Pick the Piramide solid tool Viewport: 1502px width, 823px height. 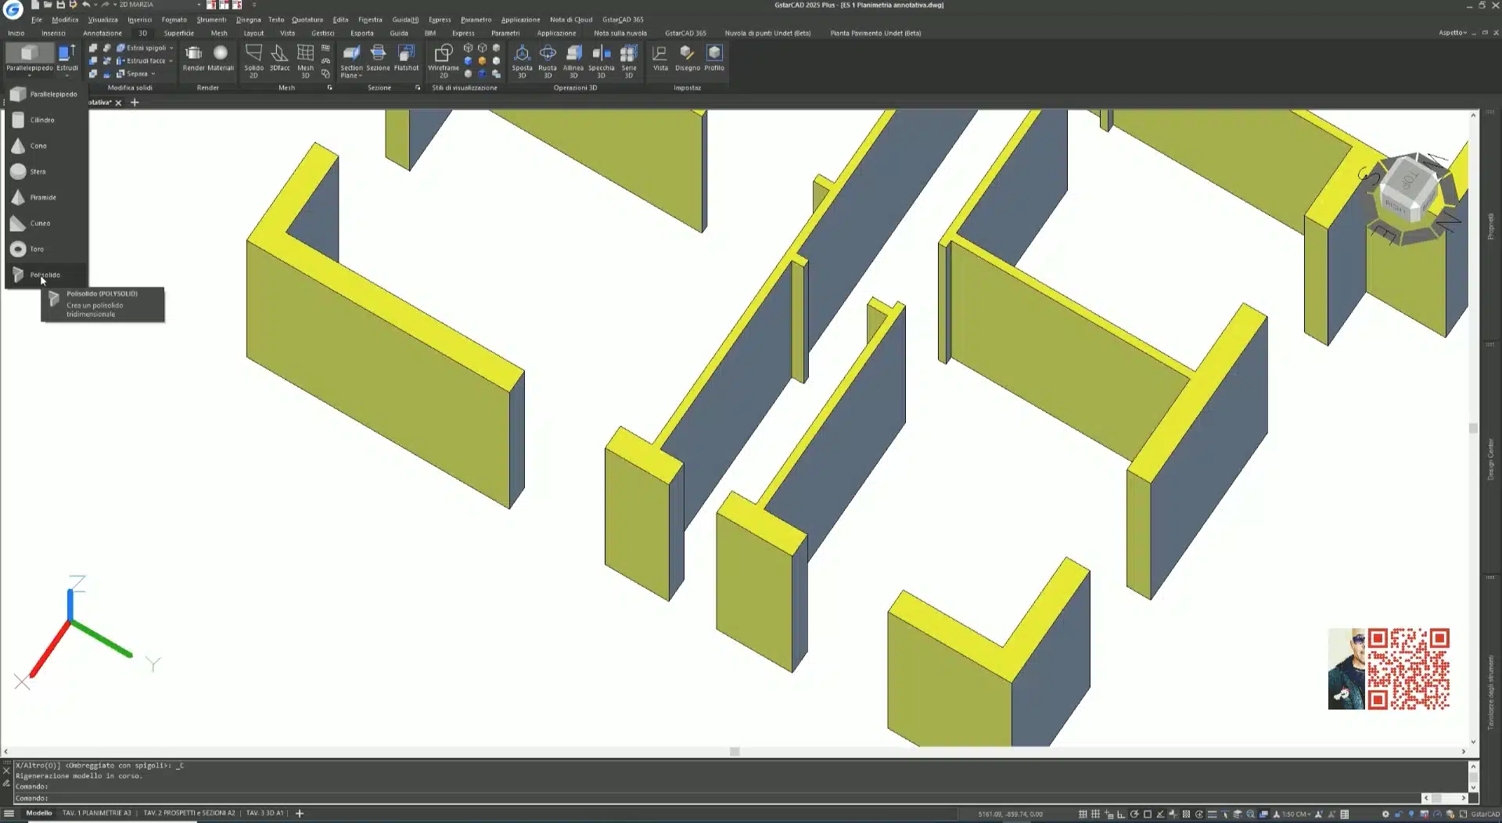45,198
